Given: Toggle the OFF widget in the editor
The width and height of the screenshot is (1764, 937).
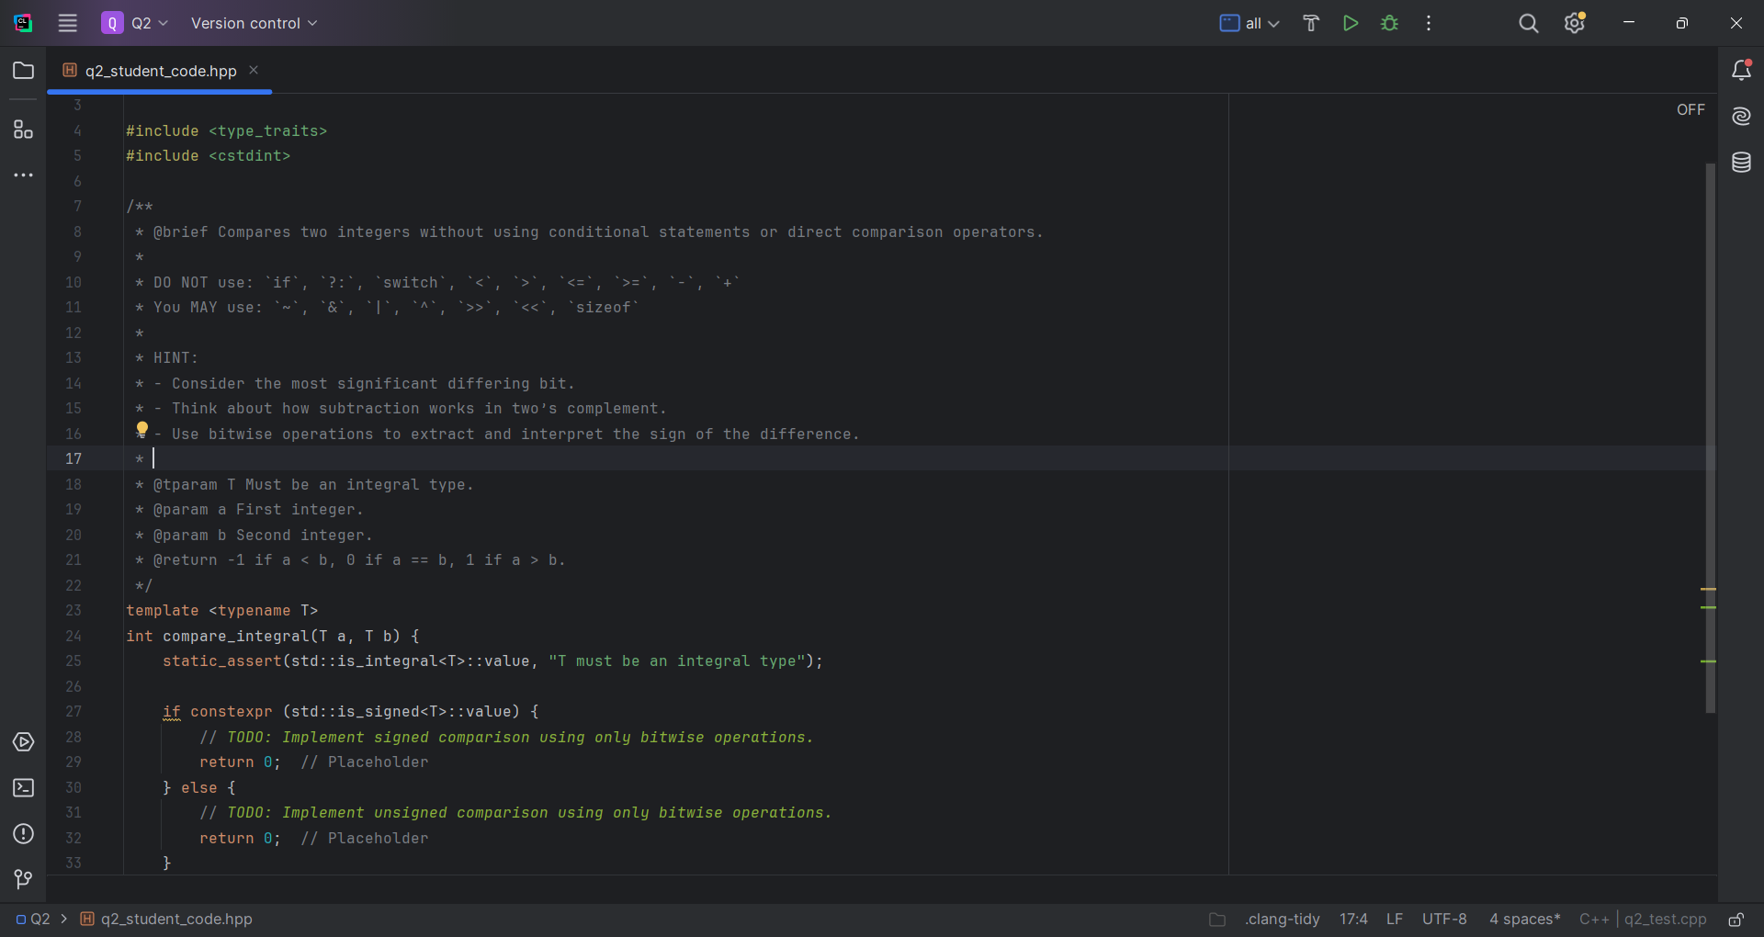Looking at the screenshot, I should coord(1690,109).
